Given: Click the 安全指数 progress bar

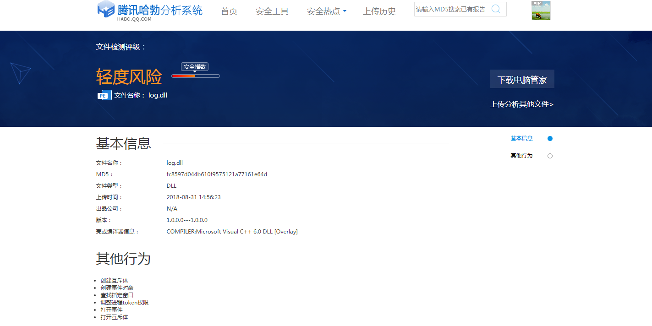Looking at the screenshot, I should pyautogui.click(x=196, y=76).
